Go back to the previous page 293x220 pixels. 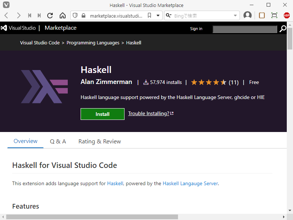(x=6, y=15)
